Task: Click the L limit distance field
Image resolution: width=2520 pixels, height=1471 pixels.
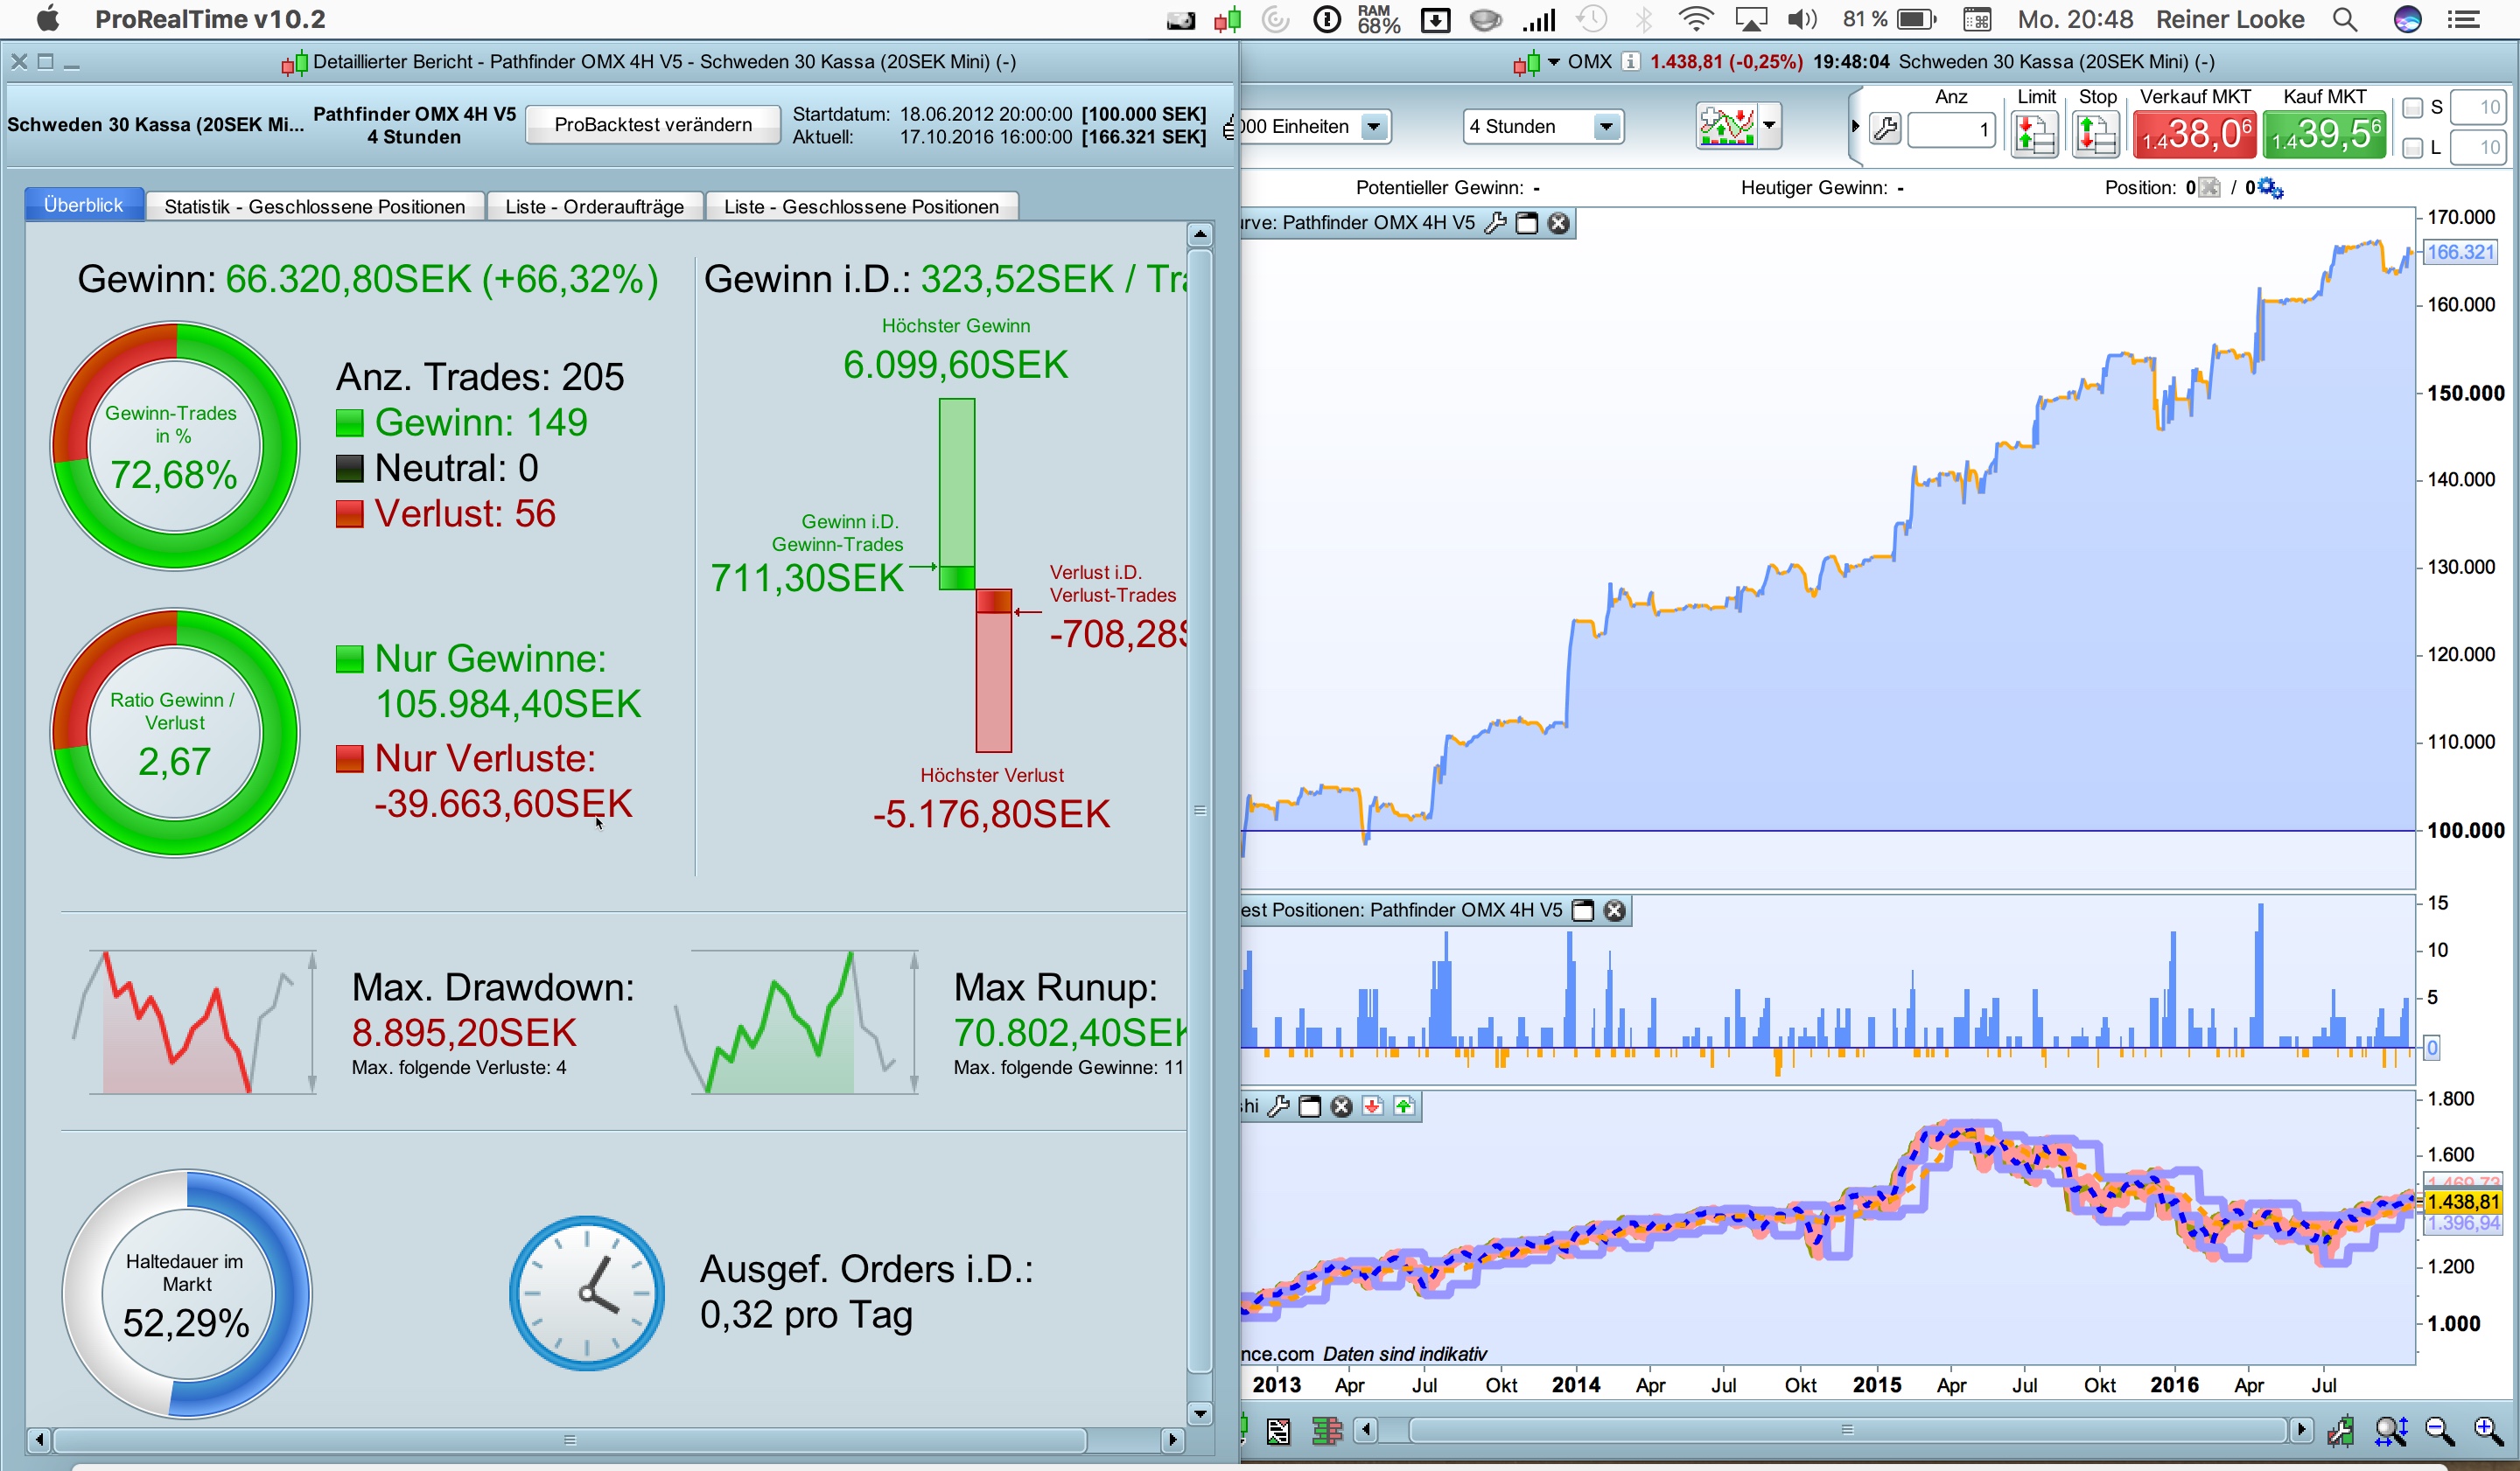Action: click(x=2478, y=148)
